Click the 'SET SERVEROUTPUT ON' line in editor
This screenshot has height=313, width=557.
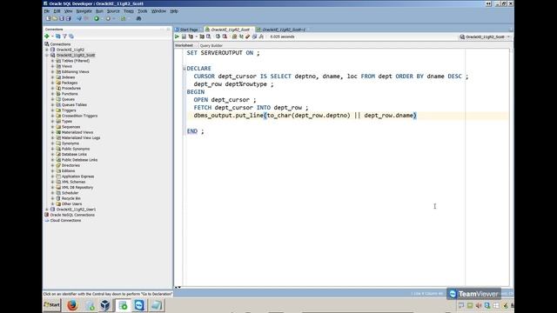click(223, 53)
